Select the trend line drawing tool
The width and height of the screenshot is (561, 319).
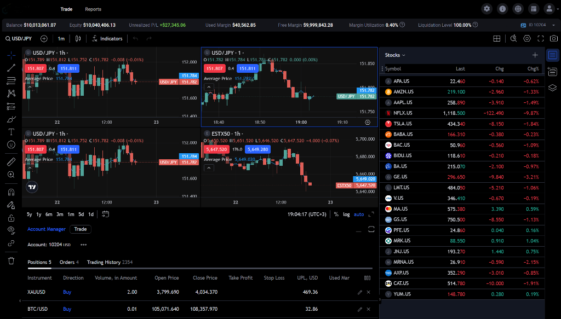coord(11,68)
